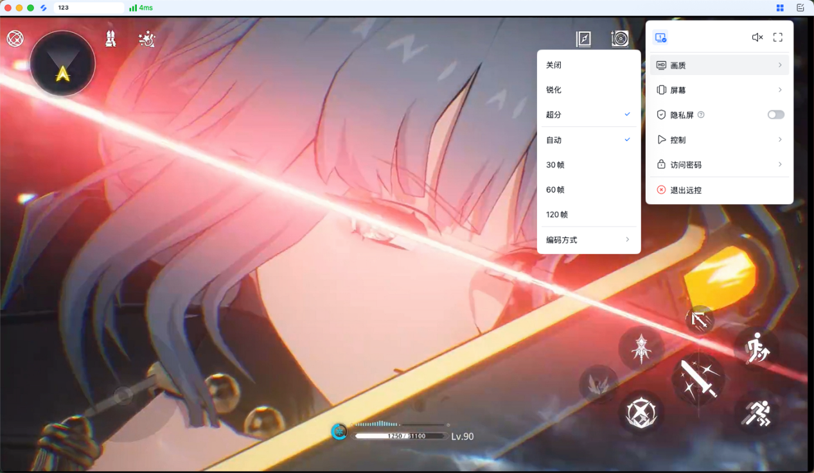Click the red X icon beside 退出远控

click(x=661, y=190)
